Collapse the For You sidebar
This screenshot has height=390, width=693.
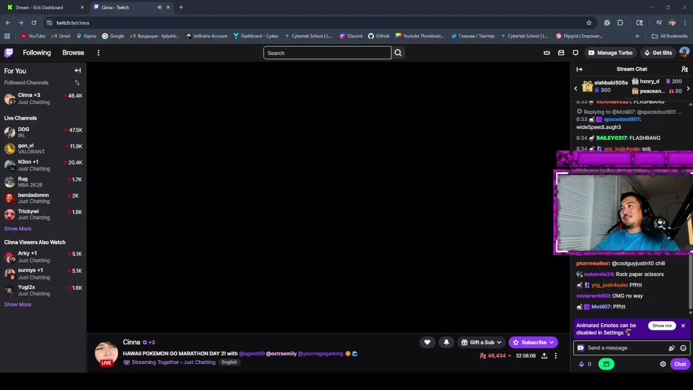(x=77, y=70)
